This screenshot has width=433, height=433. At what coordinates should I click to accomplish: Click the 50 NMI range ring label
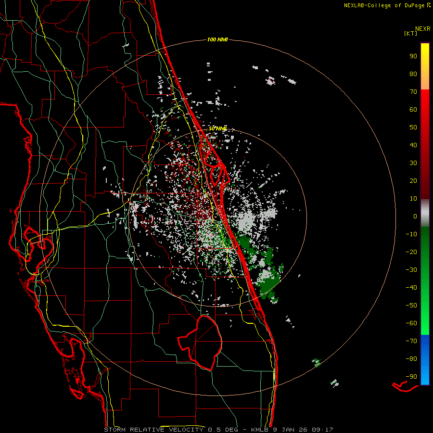[217, 128]
